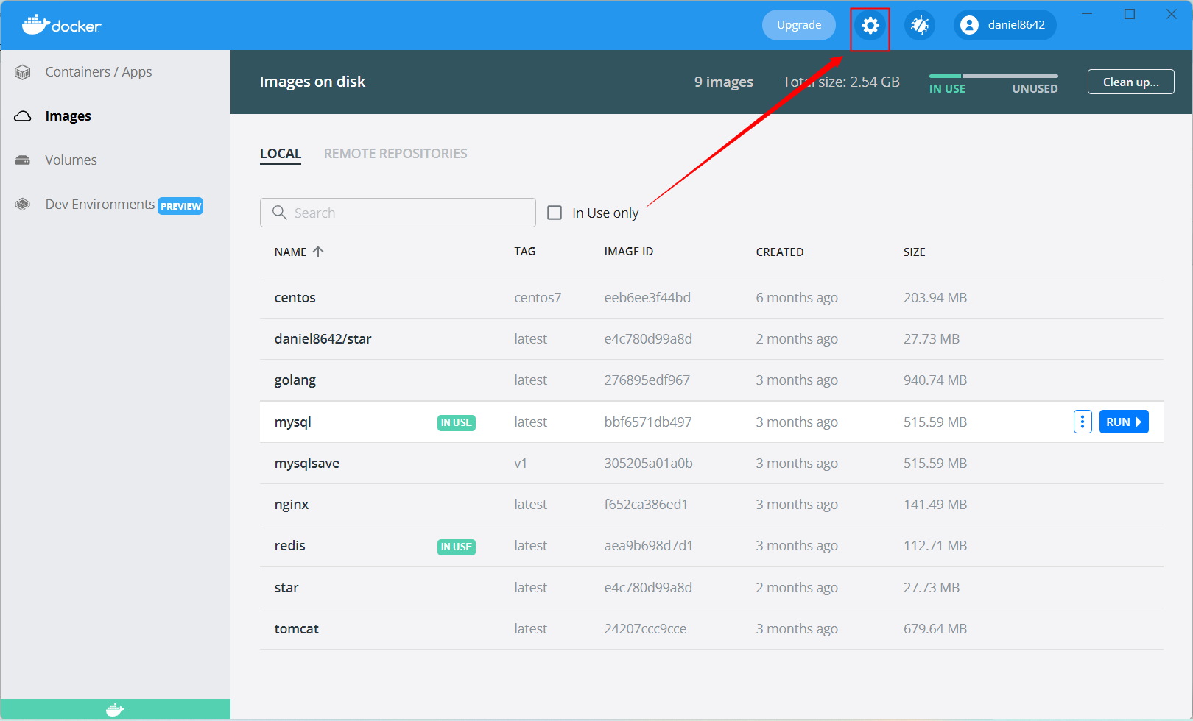Viewport: 1193px width, 721px height.
Task: Click the 9 images count text
Action: [x=724, y=82]
